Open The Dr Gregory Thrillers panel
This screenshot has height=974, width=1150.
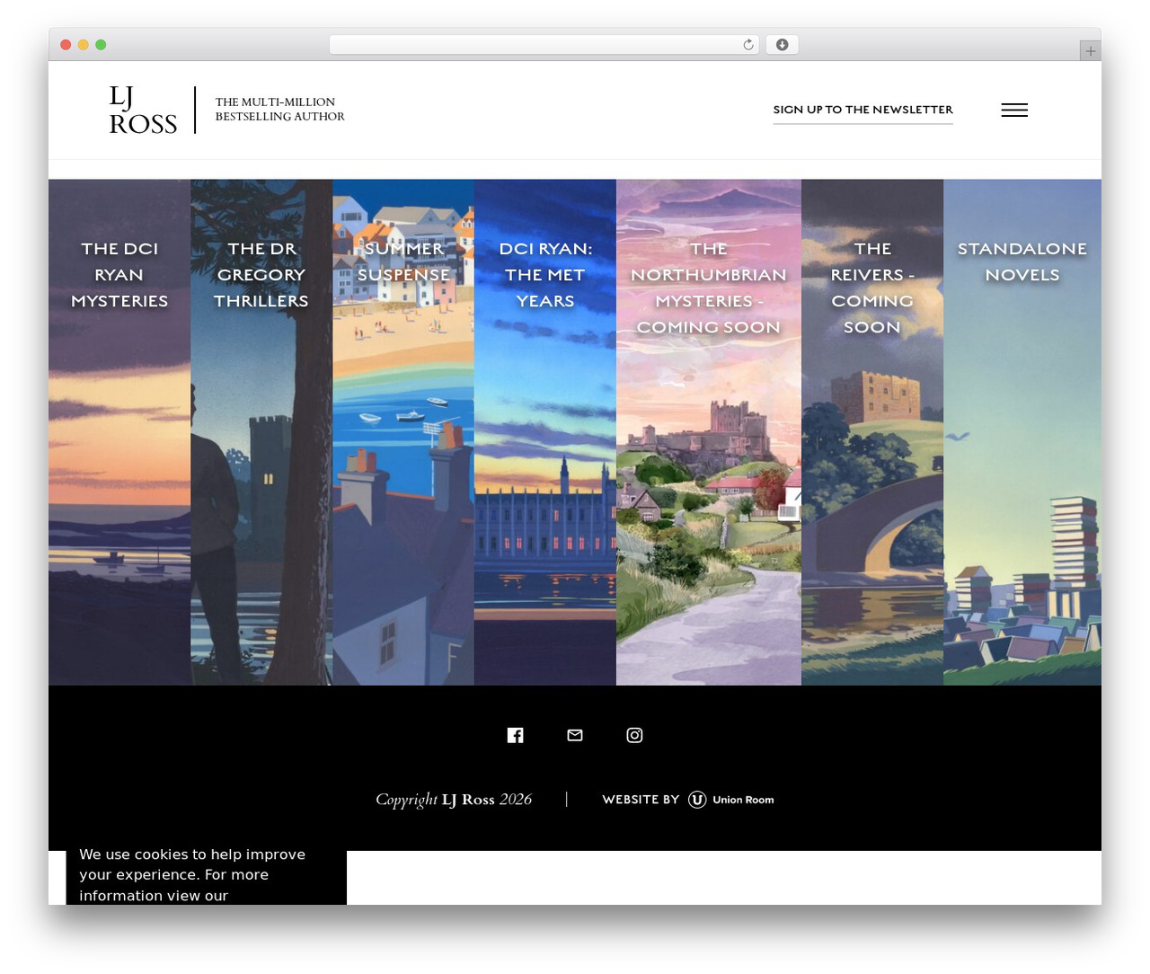(261, 432)
